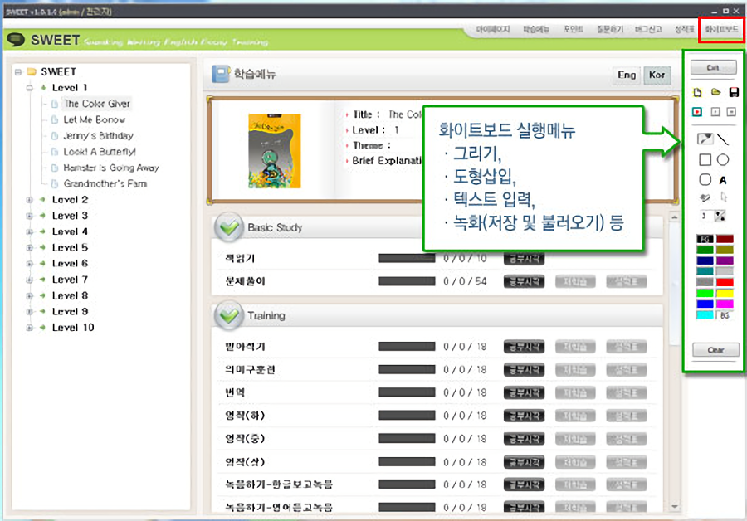Expand Level 2 in the tree
The width and height of the screenshot is (747, 521).
(30, 200)
